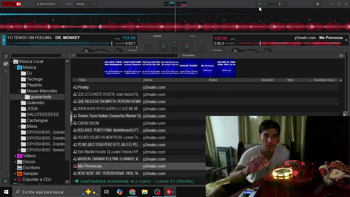Open VirtualDJ settings gear

click(x=317, y=4)
